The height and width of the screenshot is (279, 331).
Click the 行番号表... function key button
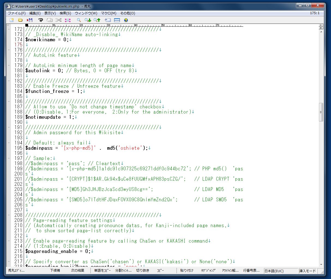point(251,271)
